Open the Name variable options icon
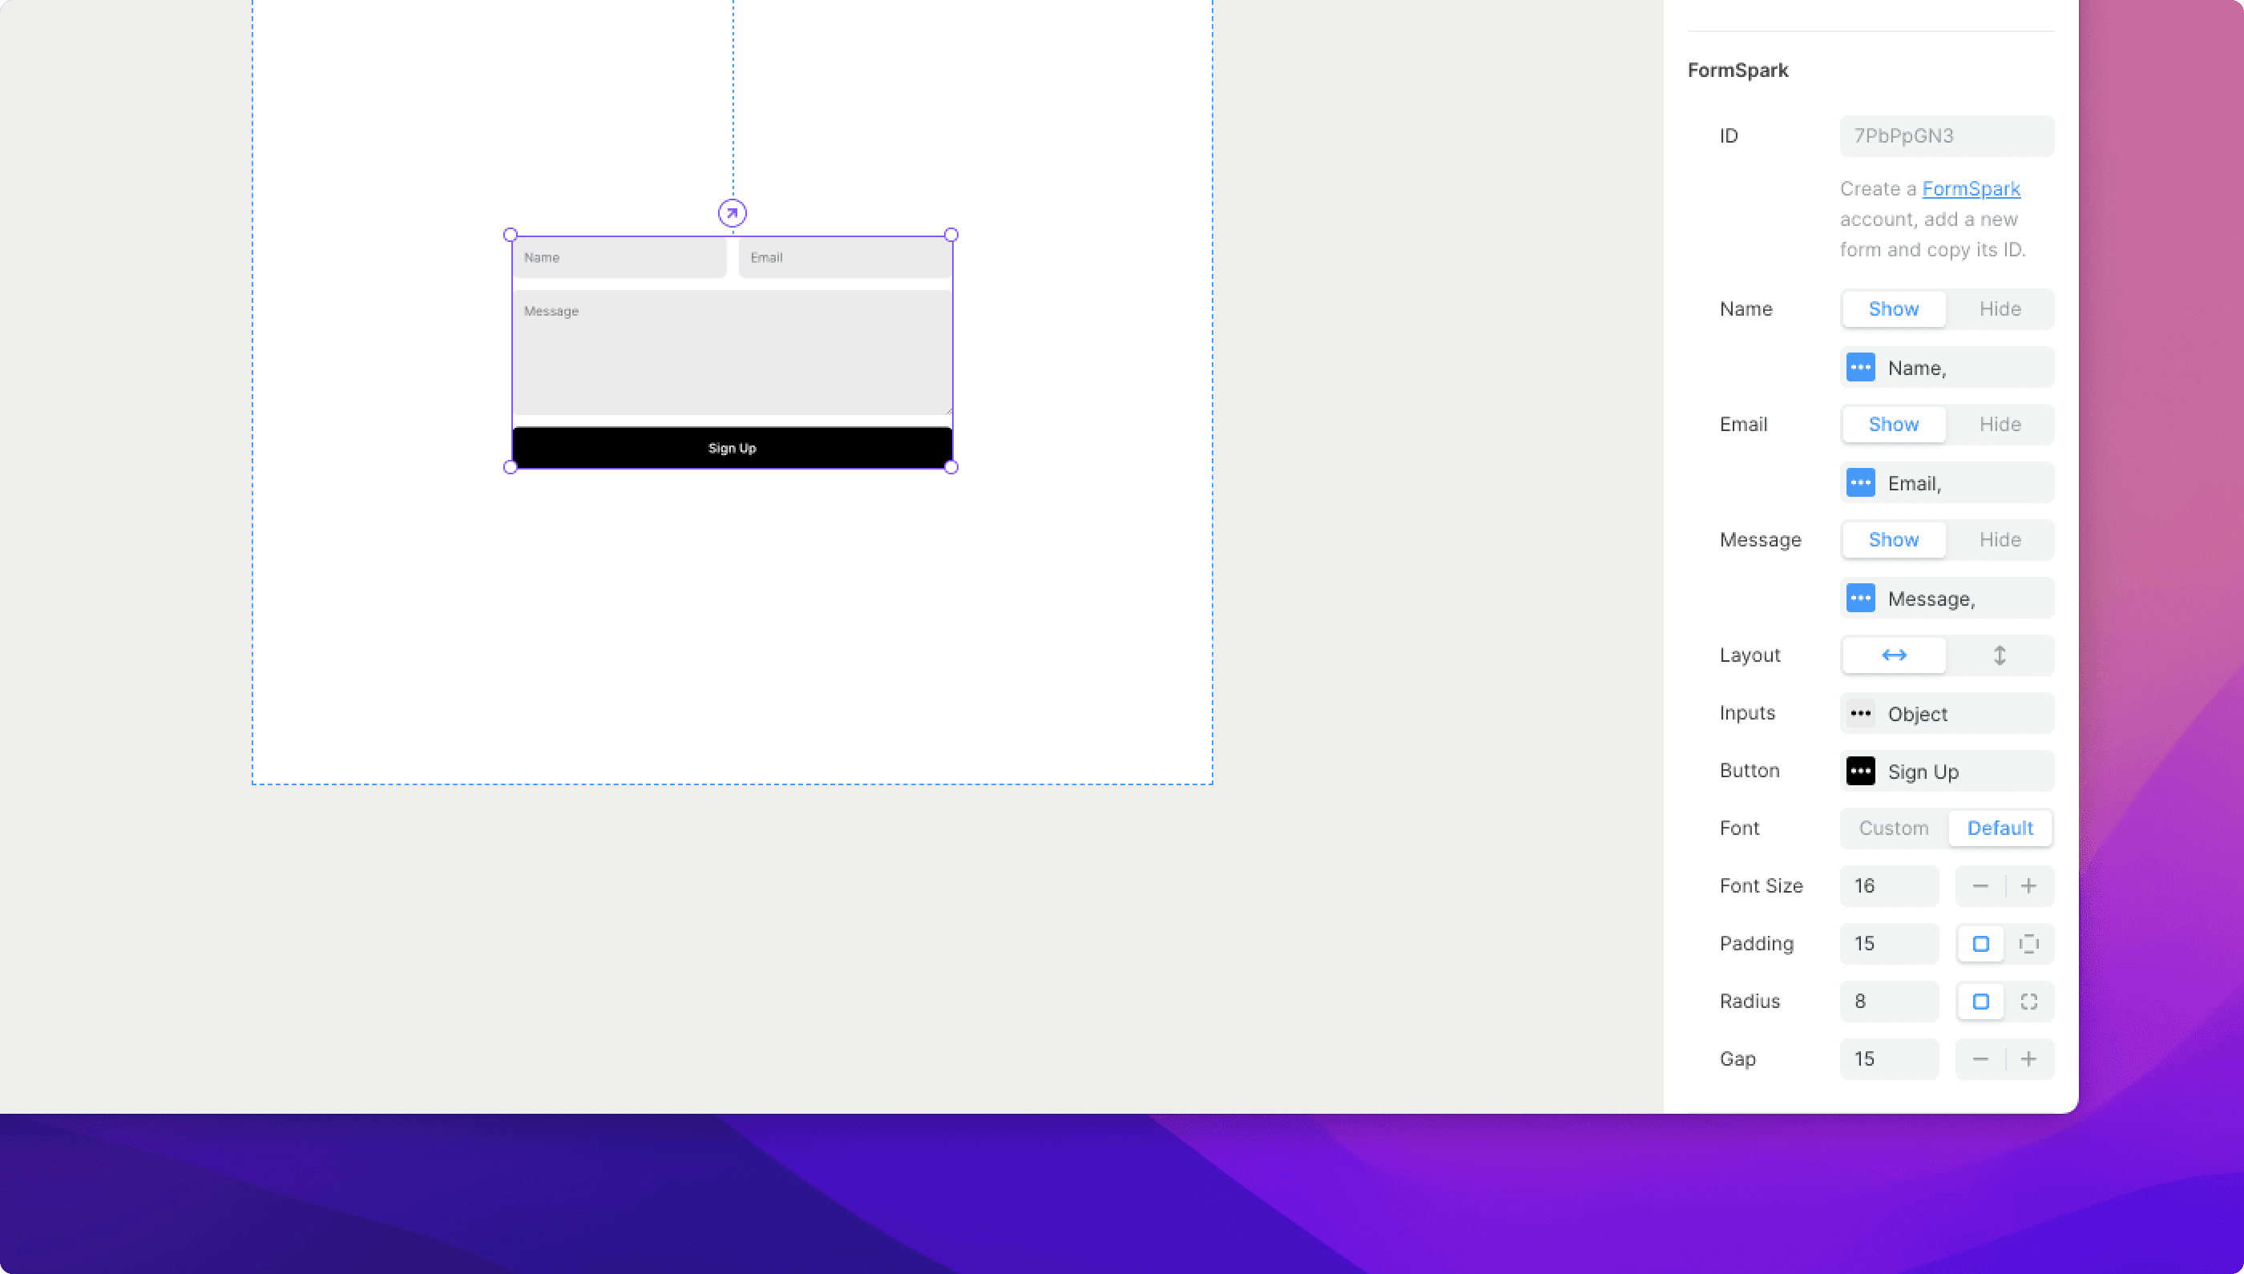The width and height of the screenshot is (2244, 1274). coord(1861,367)
